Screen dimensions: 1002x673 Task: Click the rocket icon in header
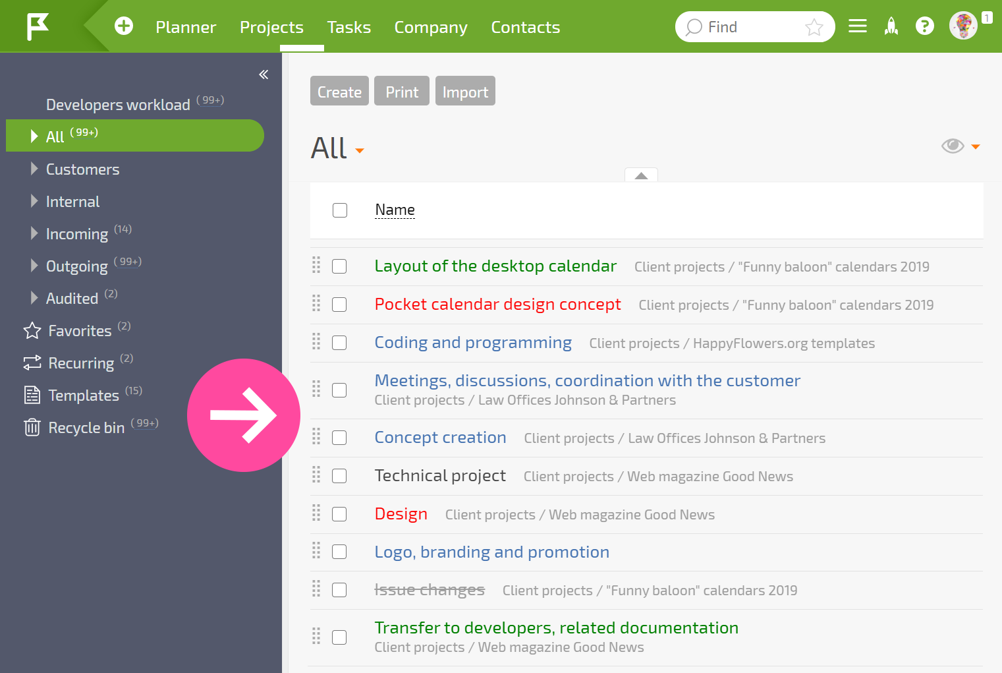coord(891,26)
